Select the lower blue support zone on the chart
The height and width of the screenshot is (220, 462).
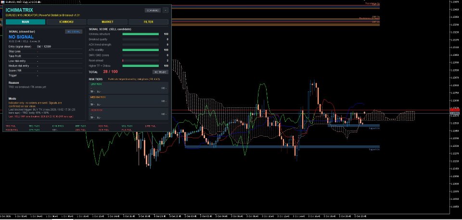[282, 146]
